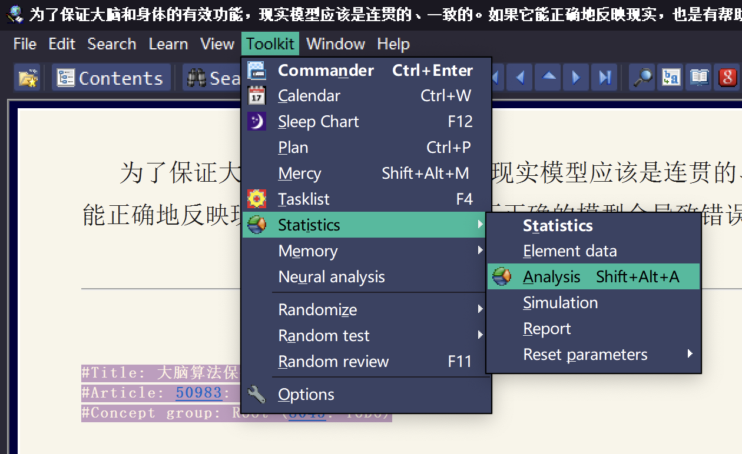The image size is (742, 454).
Task: Open the Article 50983 link
Action: [x=199, y=393]
